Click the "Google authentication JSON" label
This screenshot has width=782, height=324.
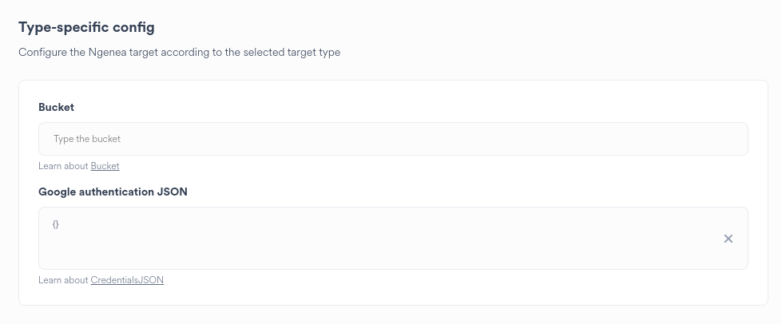113,192
